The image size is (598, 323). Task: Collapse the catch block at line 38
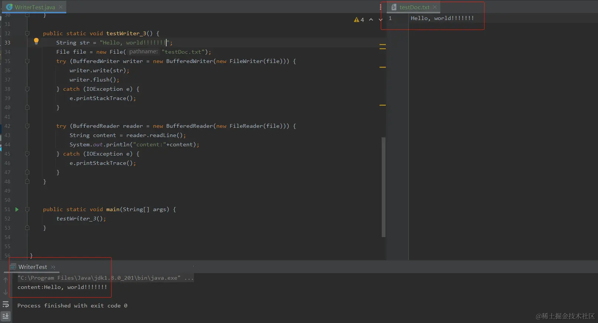pyautogui.click(x=27, y=89)
